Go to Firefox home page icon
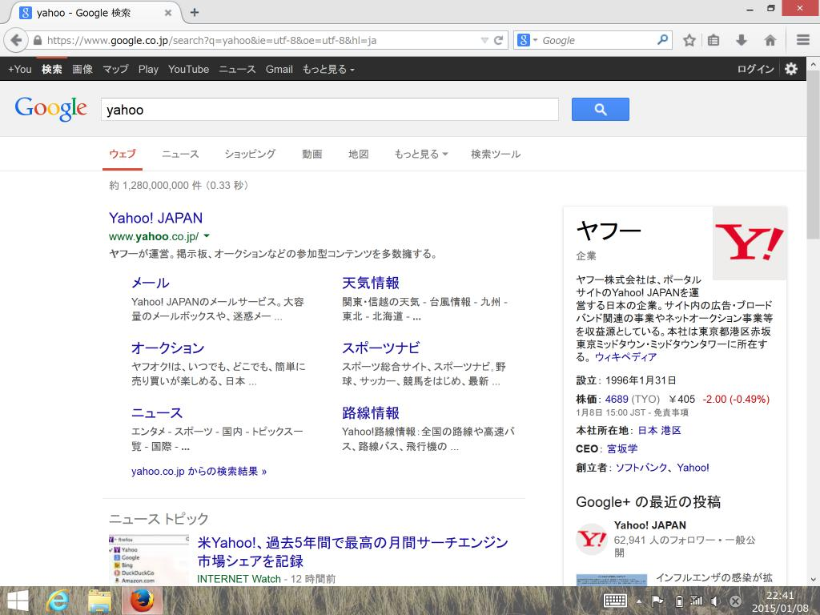820x615 pixels. coord(770,40)
